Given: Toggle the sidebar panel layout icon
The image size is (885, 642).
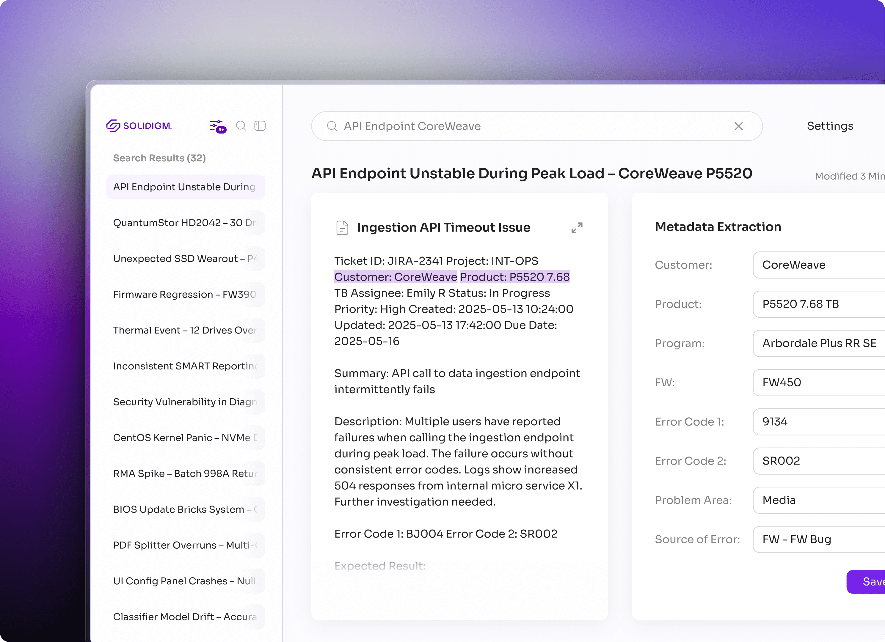Looking at the screenshot, I should 260,126.
